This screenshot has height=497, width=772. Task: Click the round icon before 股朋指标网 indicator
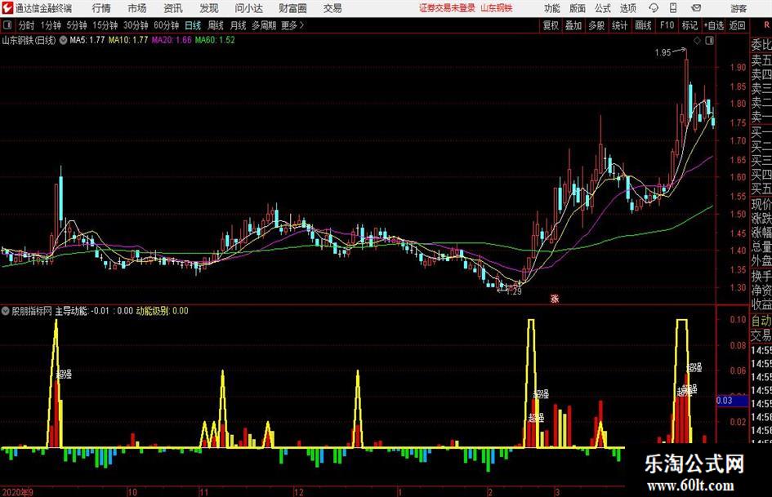(6, 311)
